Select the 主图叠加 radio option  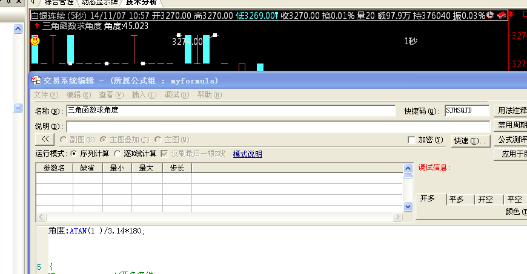(103, 139)
